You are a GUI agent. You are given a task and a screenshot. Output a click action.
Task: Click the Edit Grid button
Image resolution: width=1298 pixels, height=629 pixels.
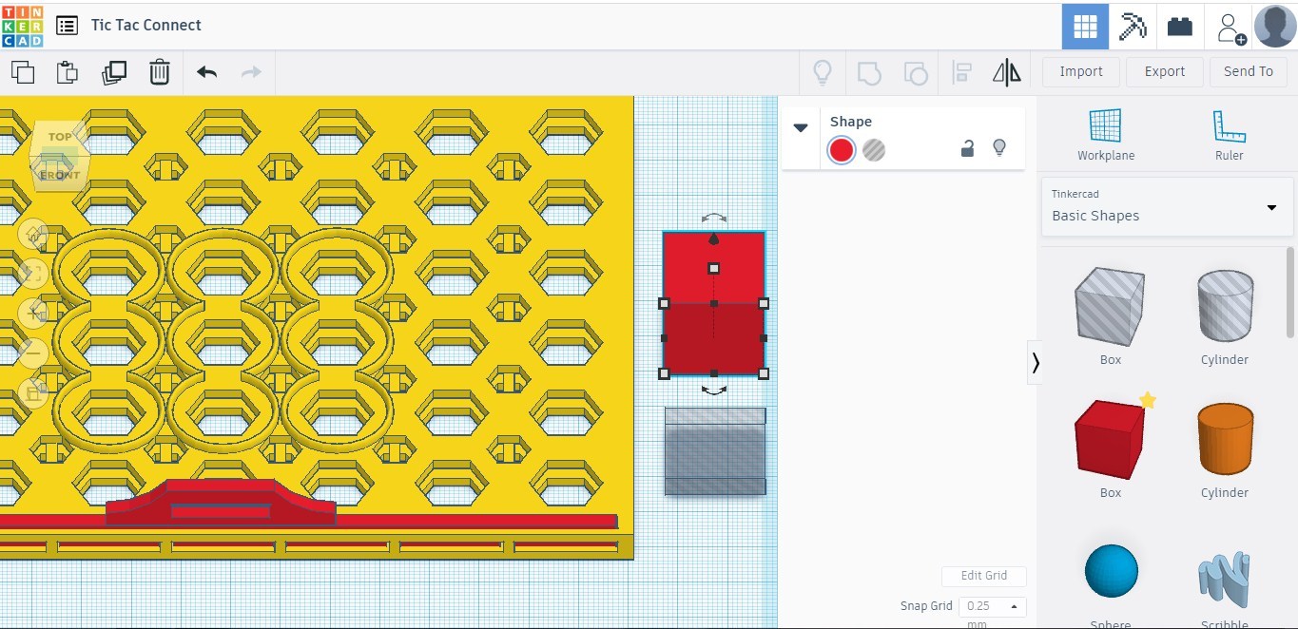[984, 576]
